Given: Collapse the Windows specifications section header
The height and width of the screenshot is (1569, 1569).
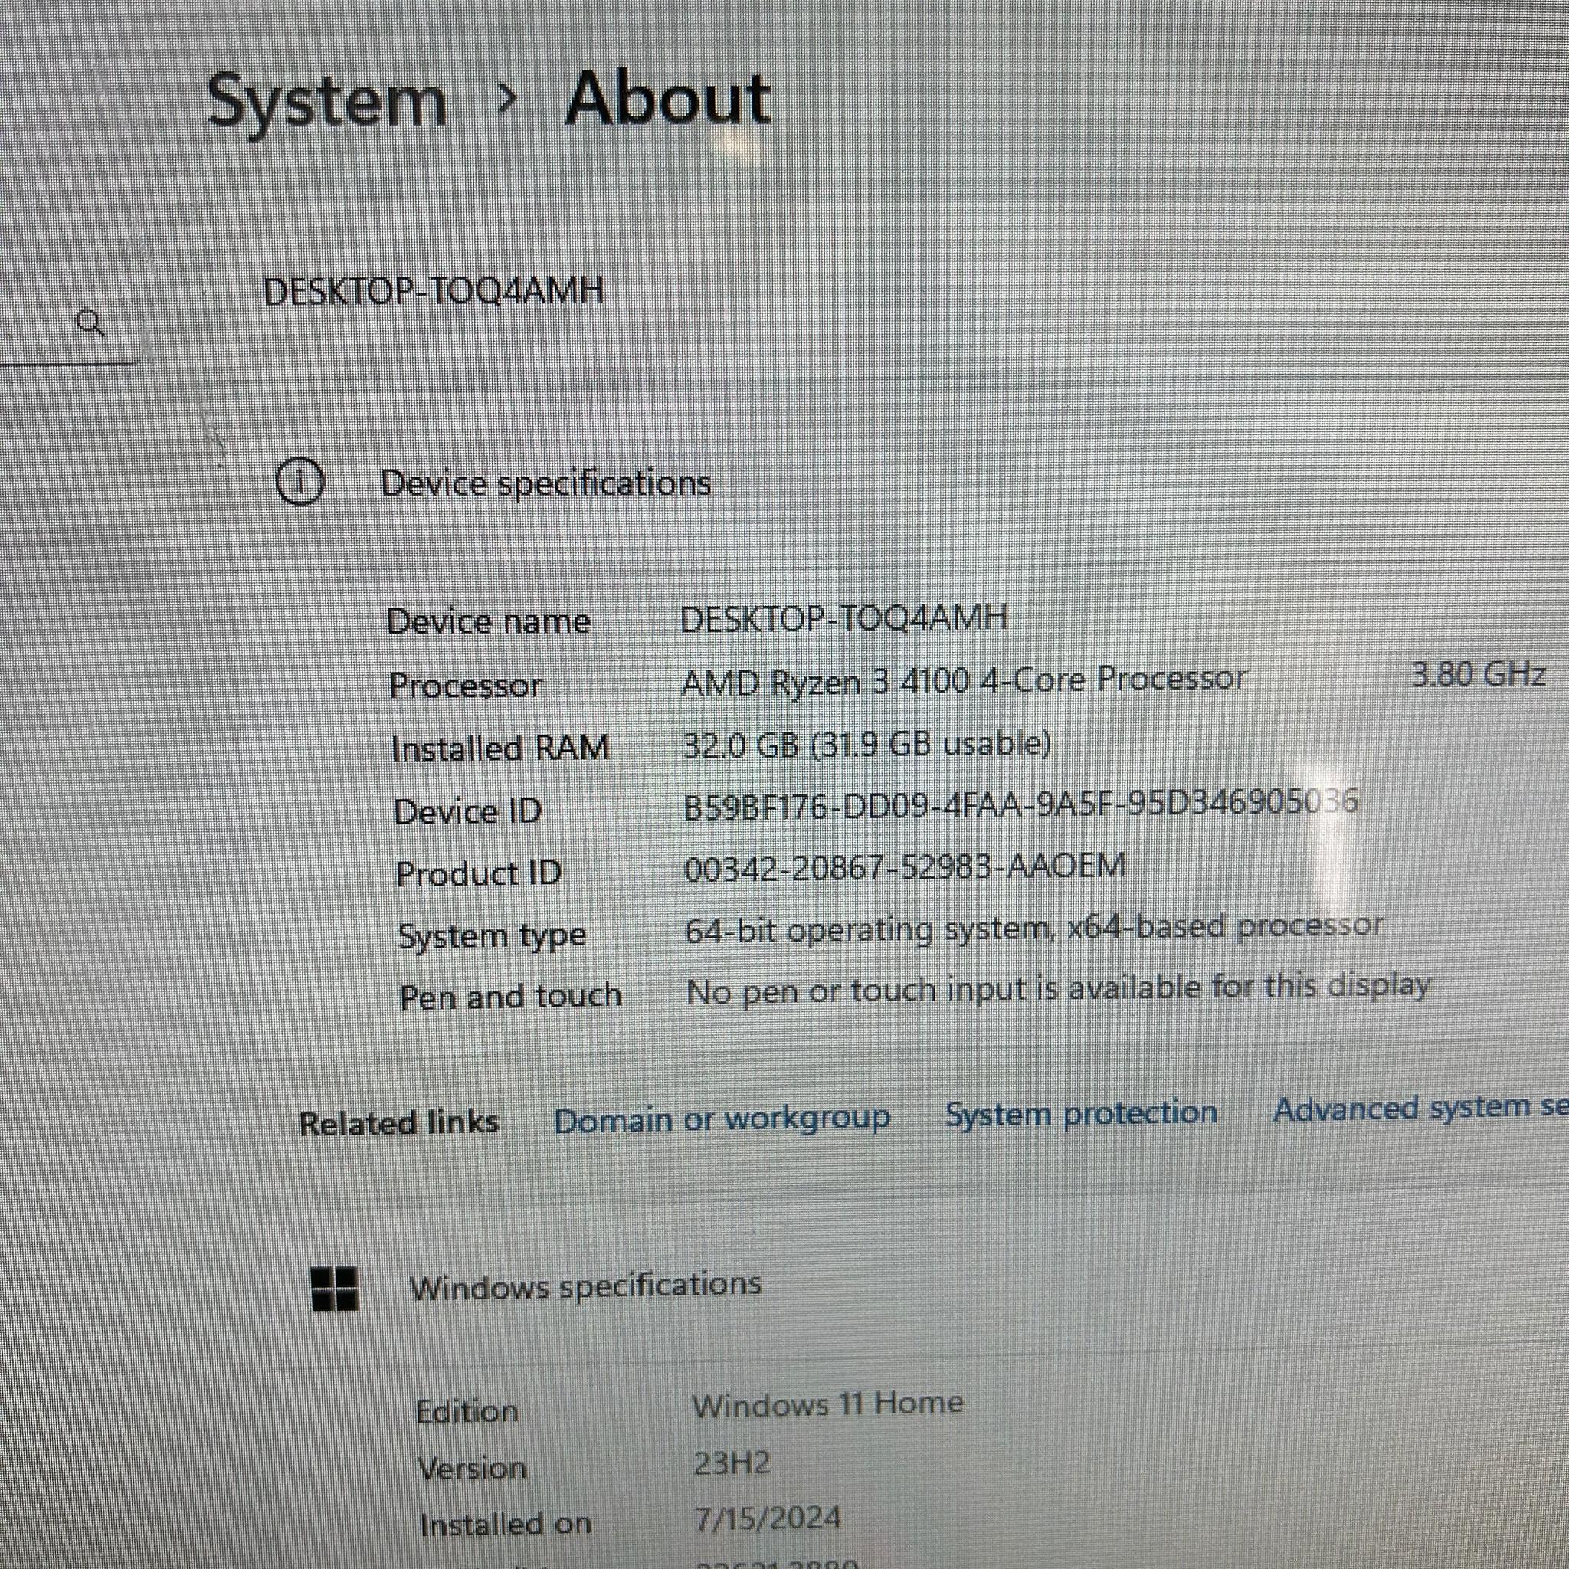Looking at the screenshot, I should 585,1286.
